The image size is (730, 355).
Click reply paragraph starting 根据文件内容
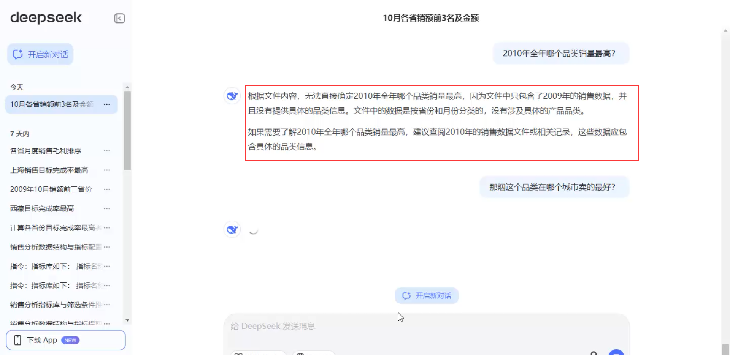coord(438,103)
